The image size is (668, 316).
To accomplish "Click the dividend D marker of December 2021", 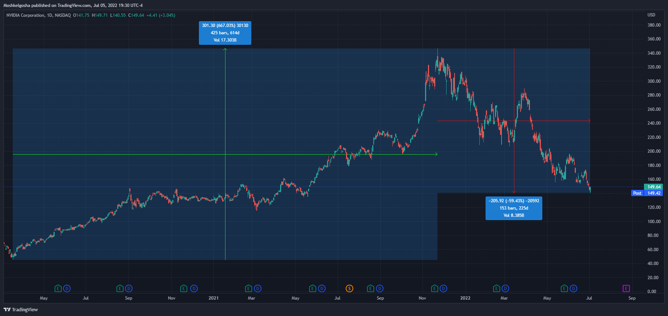I will [443, 289].
